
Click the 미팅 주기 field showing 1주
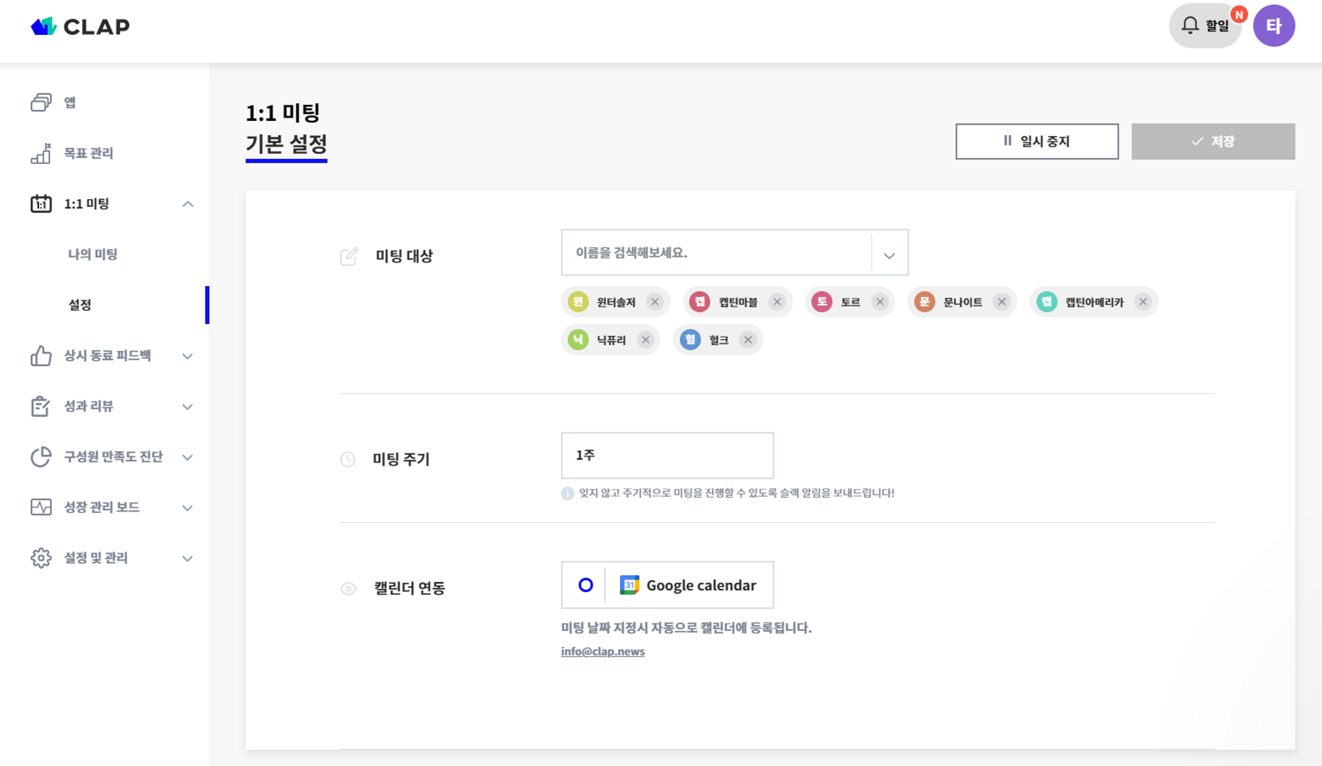click(x=666, y=455)
